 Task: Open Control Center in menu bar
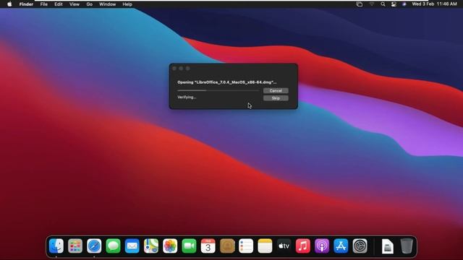pos(394,4)
